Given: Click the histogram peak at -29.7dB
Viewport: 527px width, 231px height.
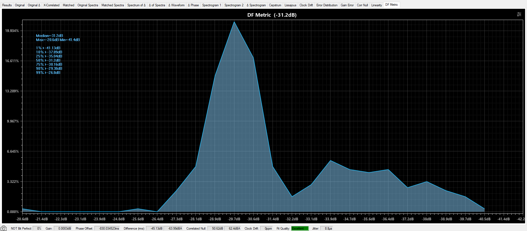Looking at the screenshot, I should (x=234, y=22).
